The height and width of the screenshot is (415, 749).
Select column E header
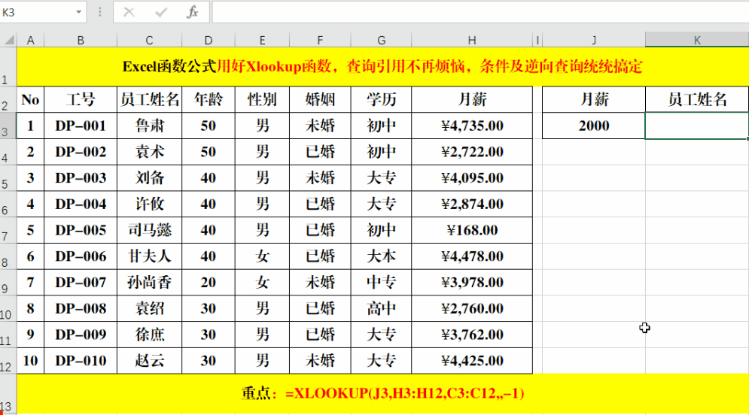(262, 41)
